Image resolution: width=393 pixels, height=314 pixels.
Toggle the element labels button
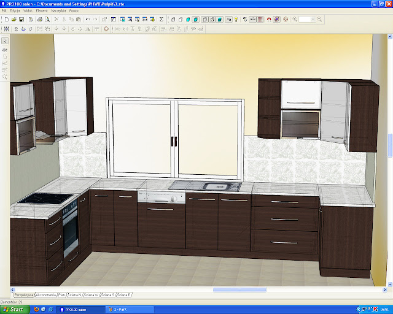tap(228, 19)
